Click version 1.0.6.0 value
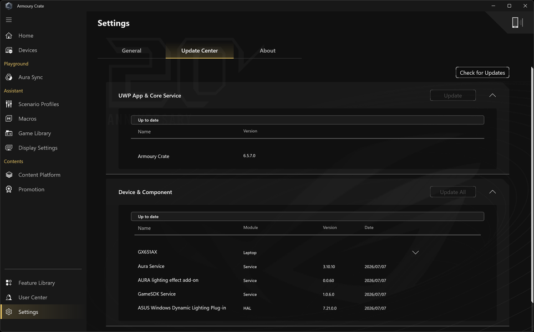Viewport: 534px width, 332px height. tap(329, 294)
